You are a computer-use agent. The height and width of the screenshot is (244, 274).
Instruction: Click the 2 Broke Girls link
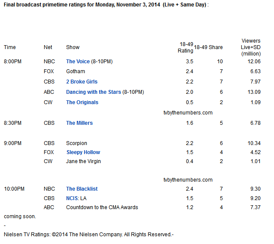[82, 82]
